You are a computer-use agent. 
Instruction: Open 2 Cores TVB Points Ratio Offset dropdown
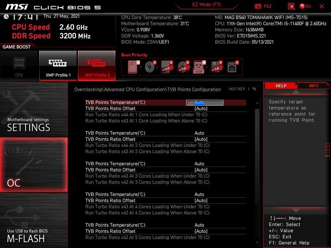165,139
